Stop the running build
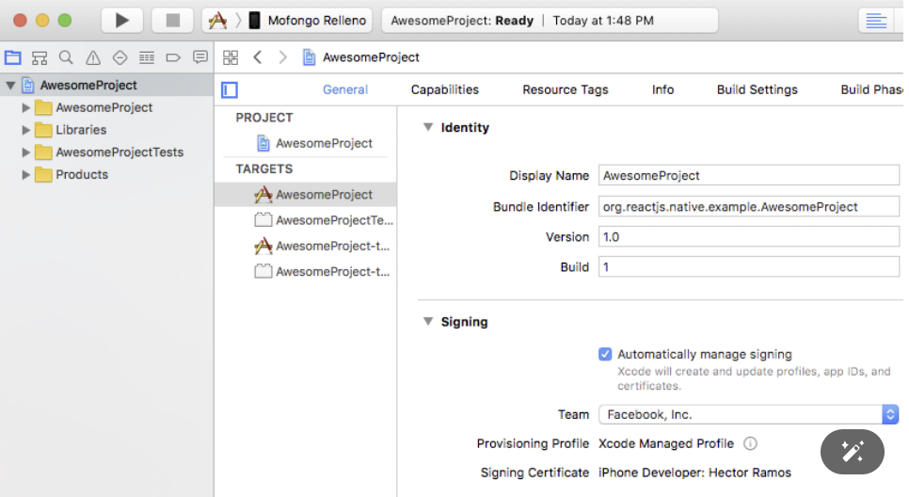909x497 pixels. 172,21
